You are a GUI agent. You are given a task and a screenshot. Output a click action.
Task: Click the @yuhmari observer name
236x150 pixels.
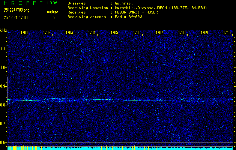[x=124, y=3]
